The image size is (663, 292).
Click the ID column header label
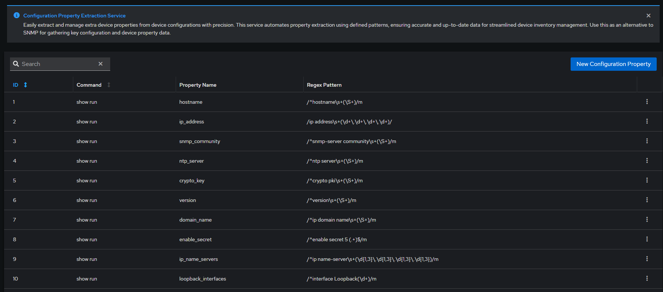16,85
